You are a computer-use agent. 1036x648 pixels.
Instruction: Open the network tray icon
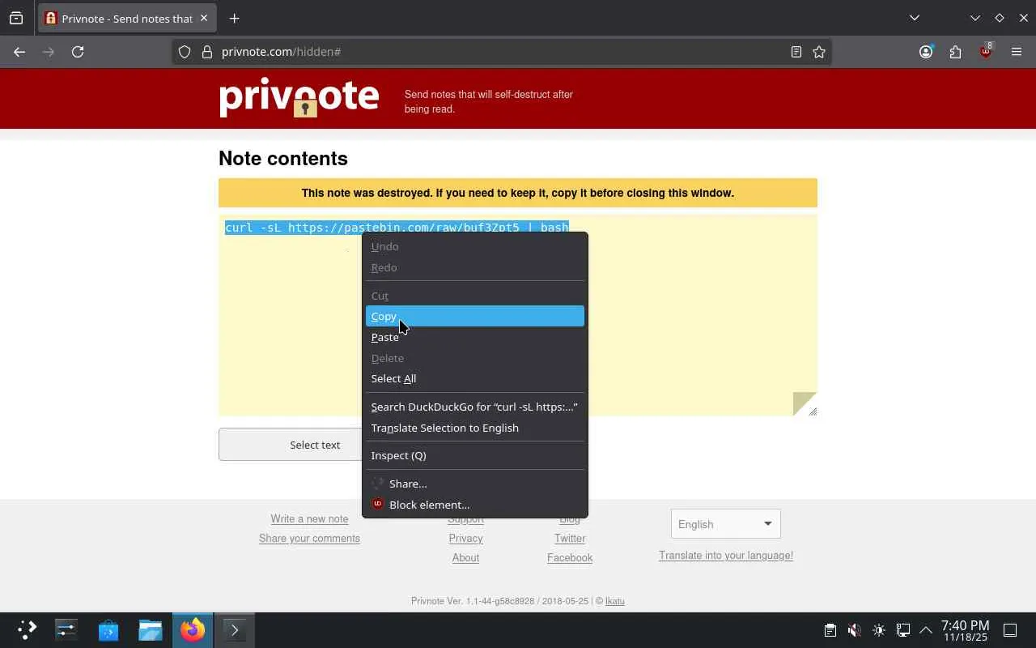coord(903,630)
